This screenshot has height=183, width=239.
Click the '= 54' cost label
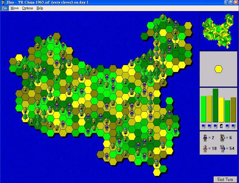(x=230, y=148)
